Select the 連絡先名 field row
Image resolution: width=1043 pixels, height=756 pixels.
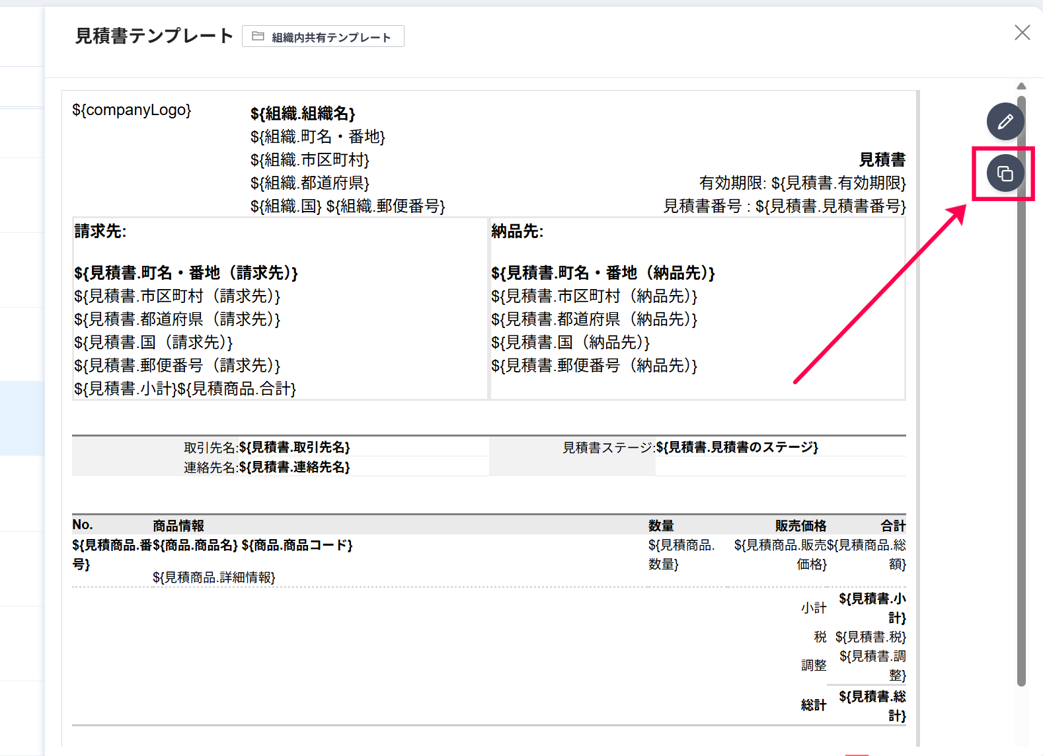[x=267, y=468]
